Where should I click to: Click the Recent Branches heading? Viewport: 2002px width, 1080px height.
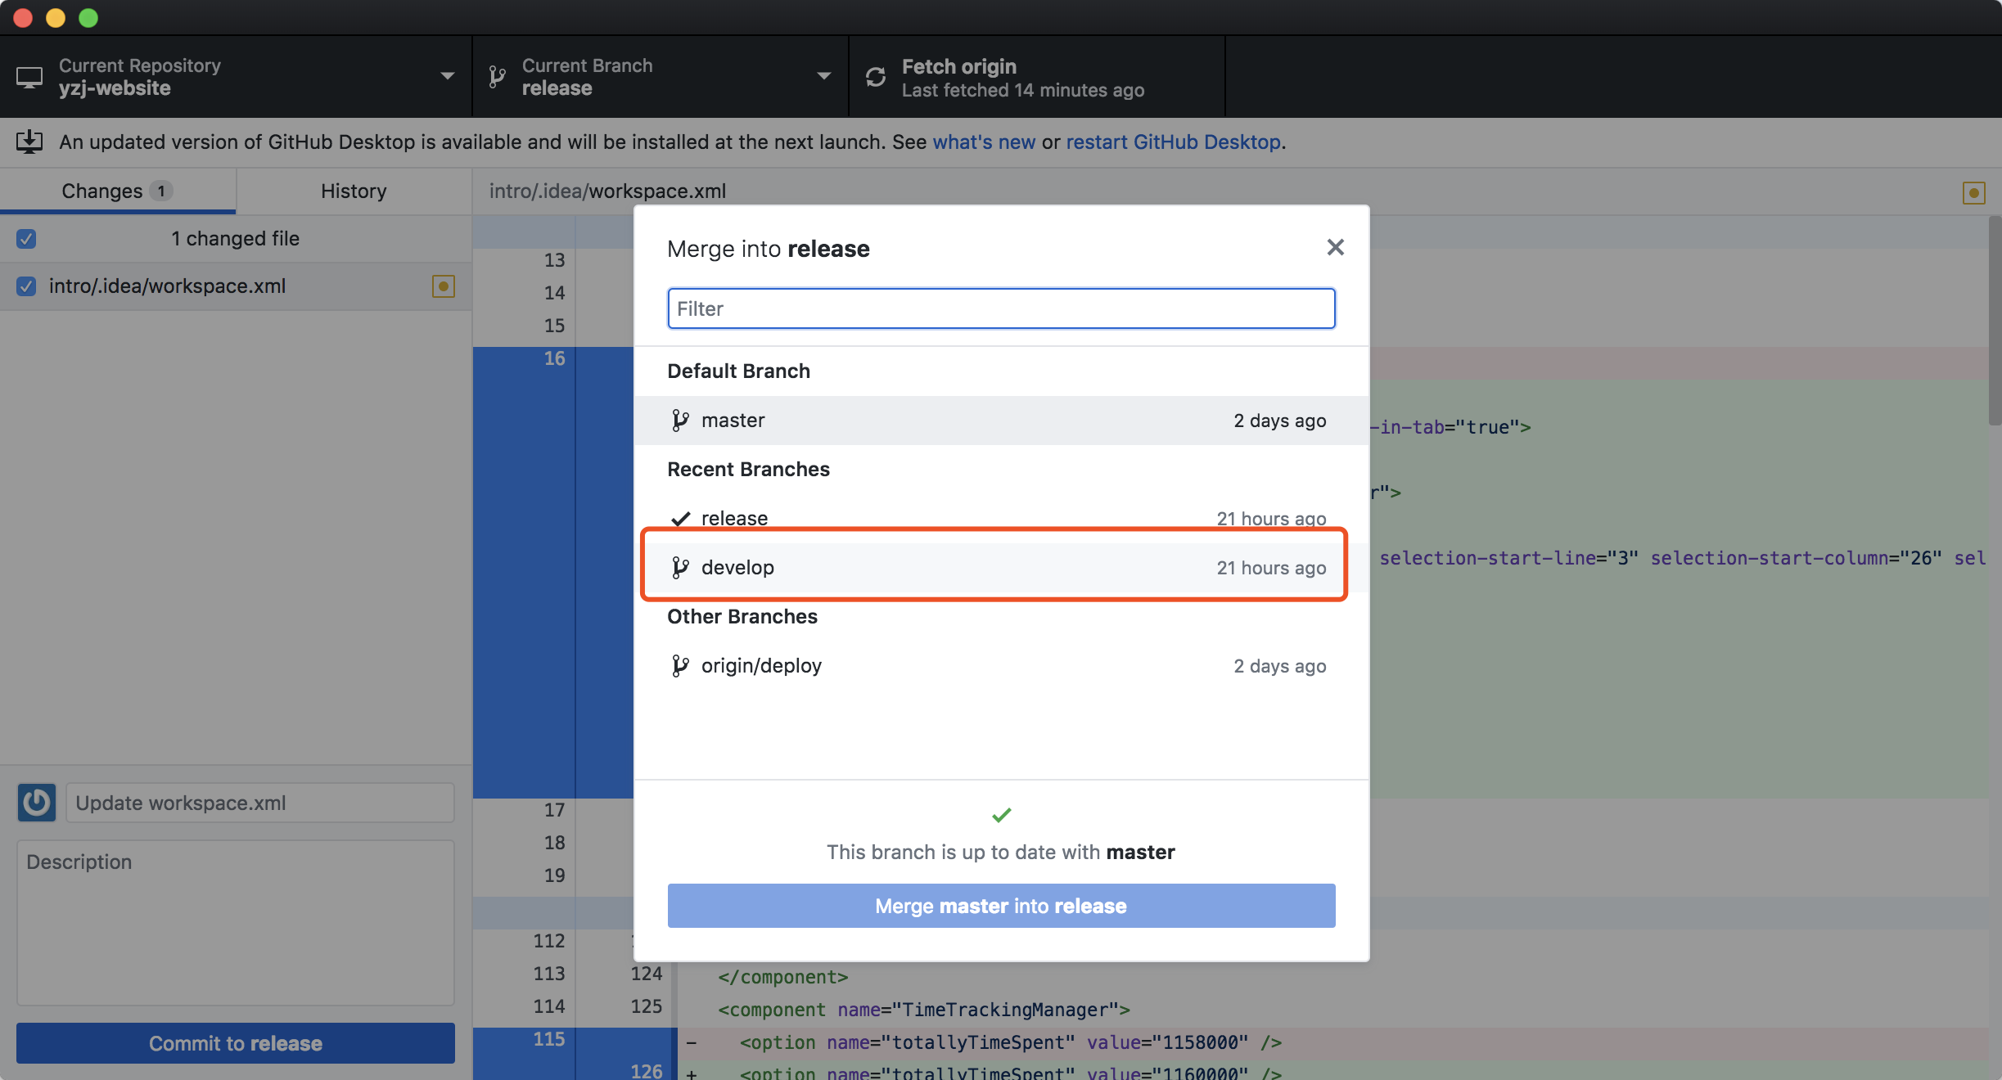(x=748, y=469)
